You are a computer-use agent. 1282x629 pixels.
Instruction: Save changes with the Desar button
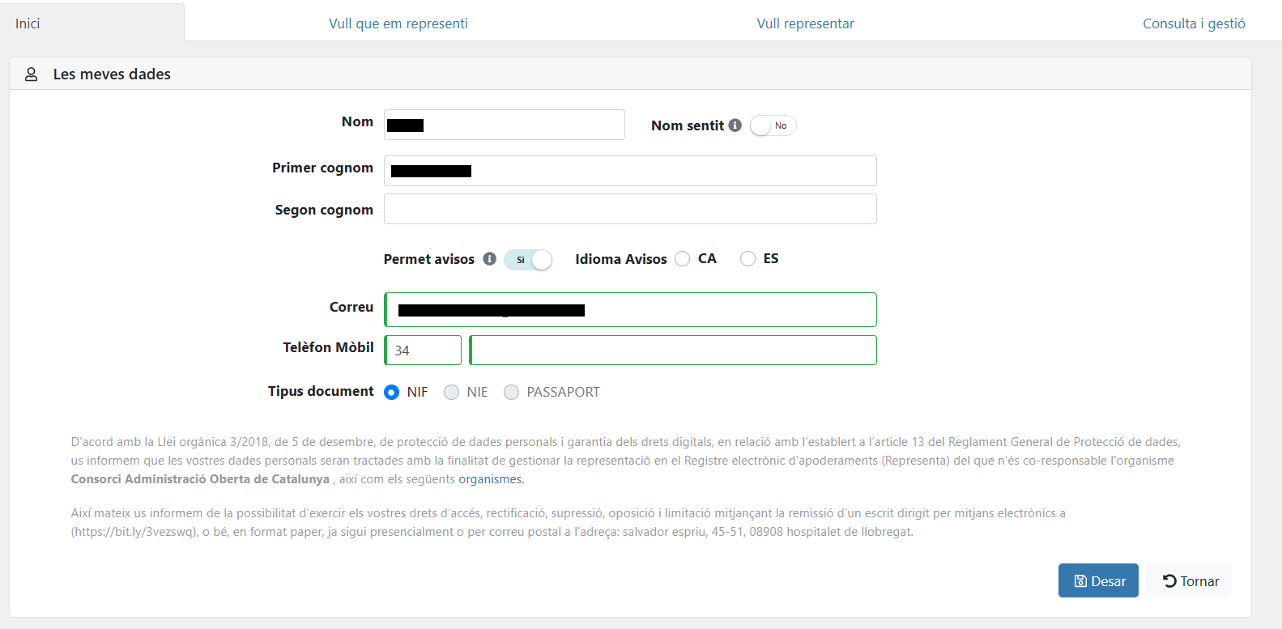(1098, 580)
